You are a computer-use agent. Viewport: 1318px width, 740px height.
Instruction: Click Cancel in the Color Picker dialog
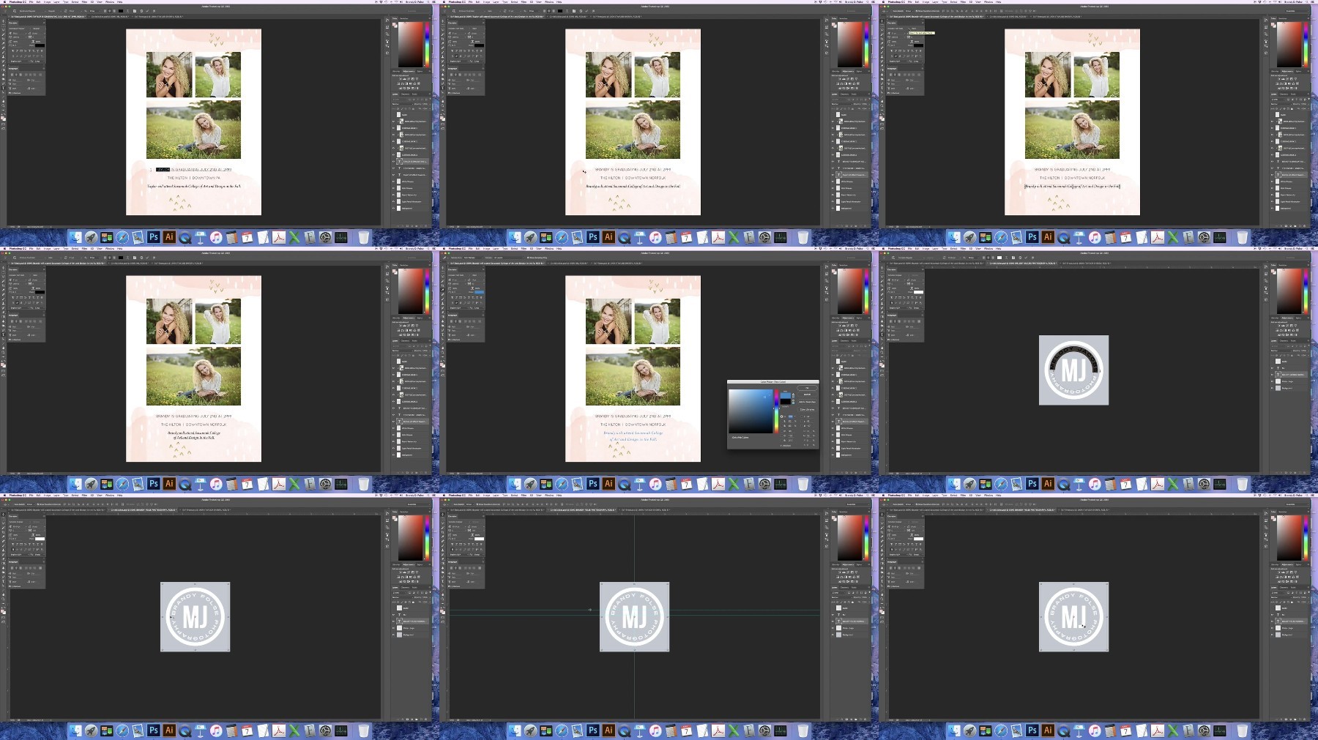807,395
